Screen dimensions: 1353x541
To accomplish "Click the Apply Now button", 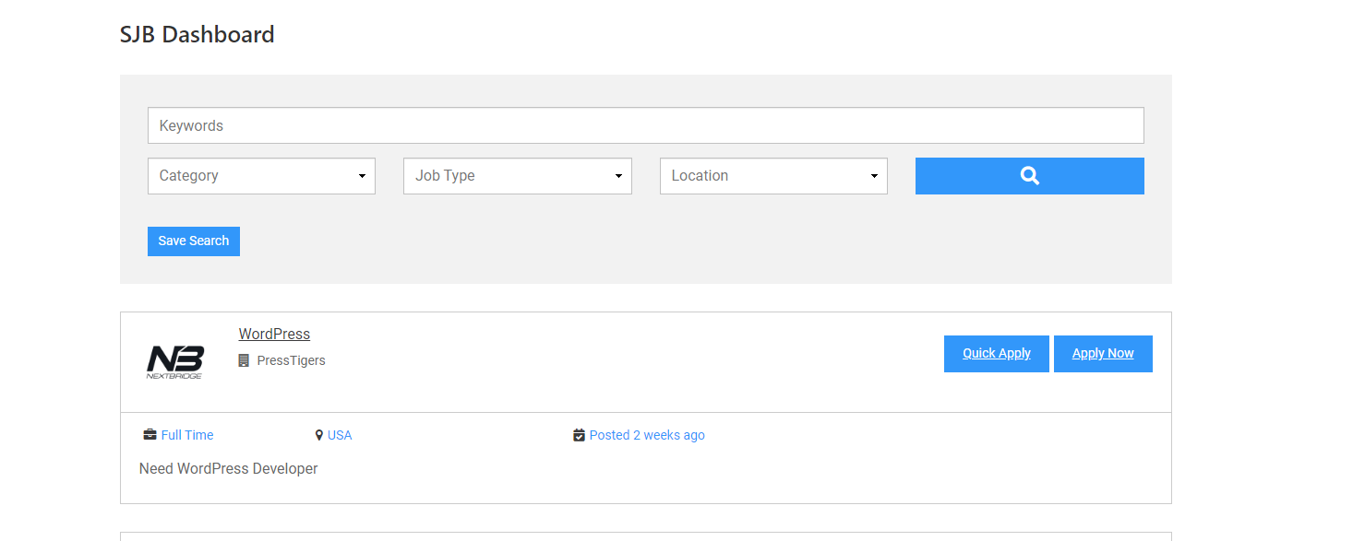I will (x=1103, y=353).
